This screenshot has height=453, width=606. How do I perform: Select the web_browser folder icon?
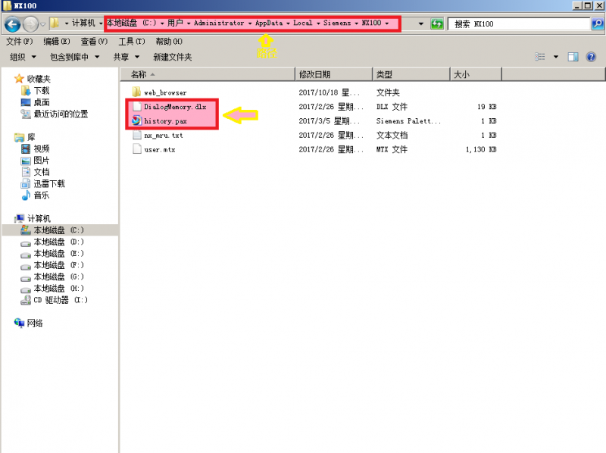pos(136,92)
